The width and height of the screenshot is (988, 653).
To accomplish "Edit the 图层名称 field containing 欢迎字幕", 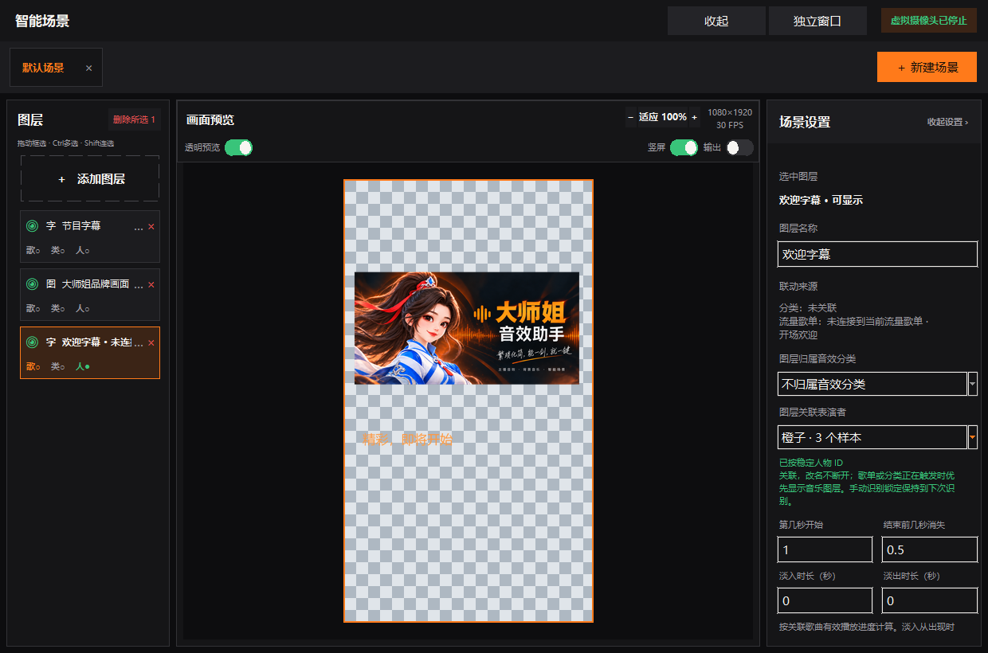I will click(x=877, y=254).
